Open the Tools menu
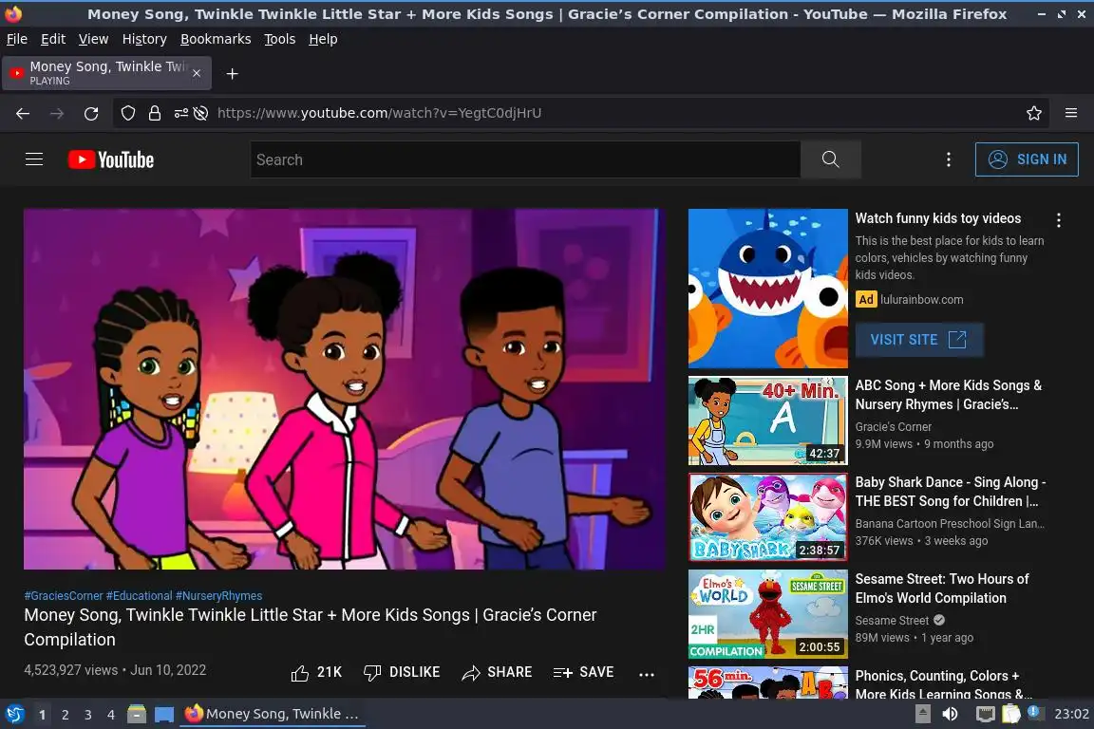Image resolution: width=1094 pixels, height=729 pixels. click(x=280, y=39)
